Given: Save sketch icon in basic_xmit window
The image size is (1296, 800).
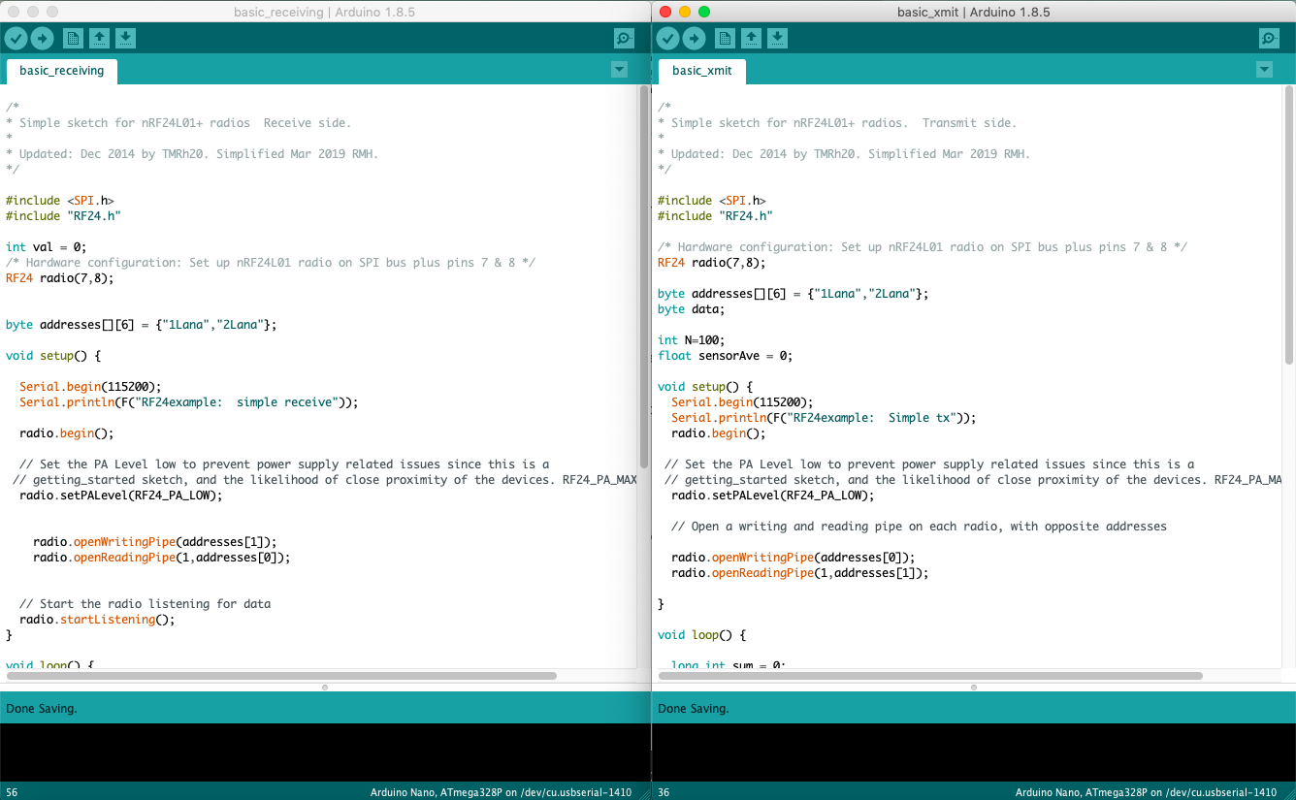Looking at the screenshot, I should pyautogui.click(x=777, y=38).
